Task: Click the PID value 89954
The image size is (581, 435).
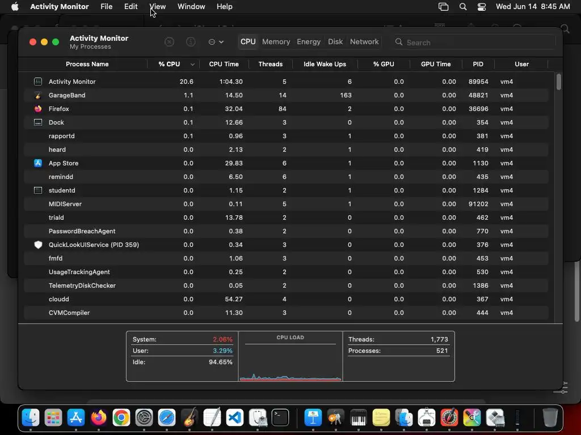Action: 478,82
